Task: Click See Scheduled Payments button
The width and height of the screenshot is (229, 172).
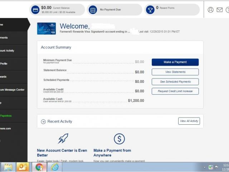Action: pos(175,82)
